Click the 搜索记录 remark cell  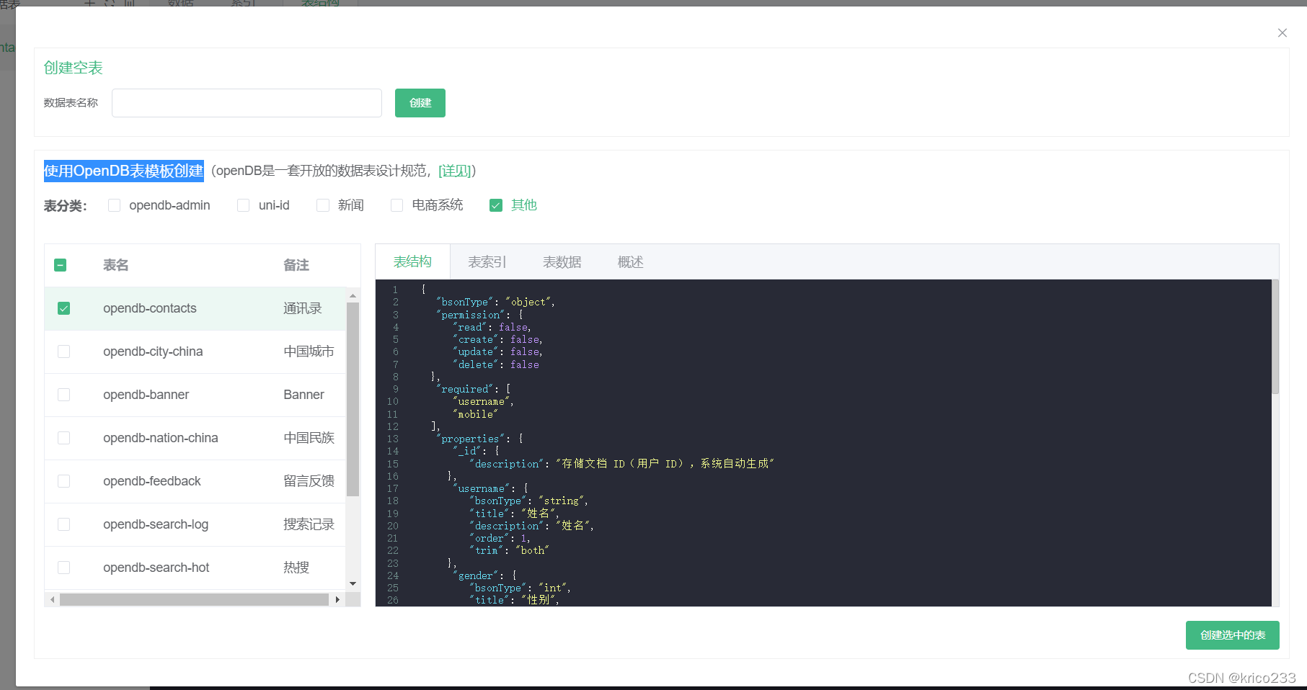(x=309, y=524)
